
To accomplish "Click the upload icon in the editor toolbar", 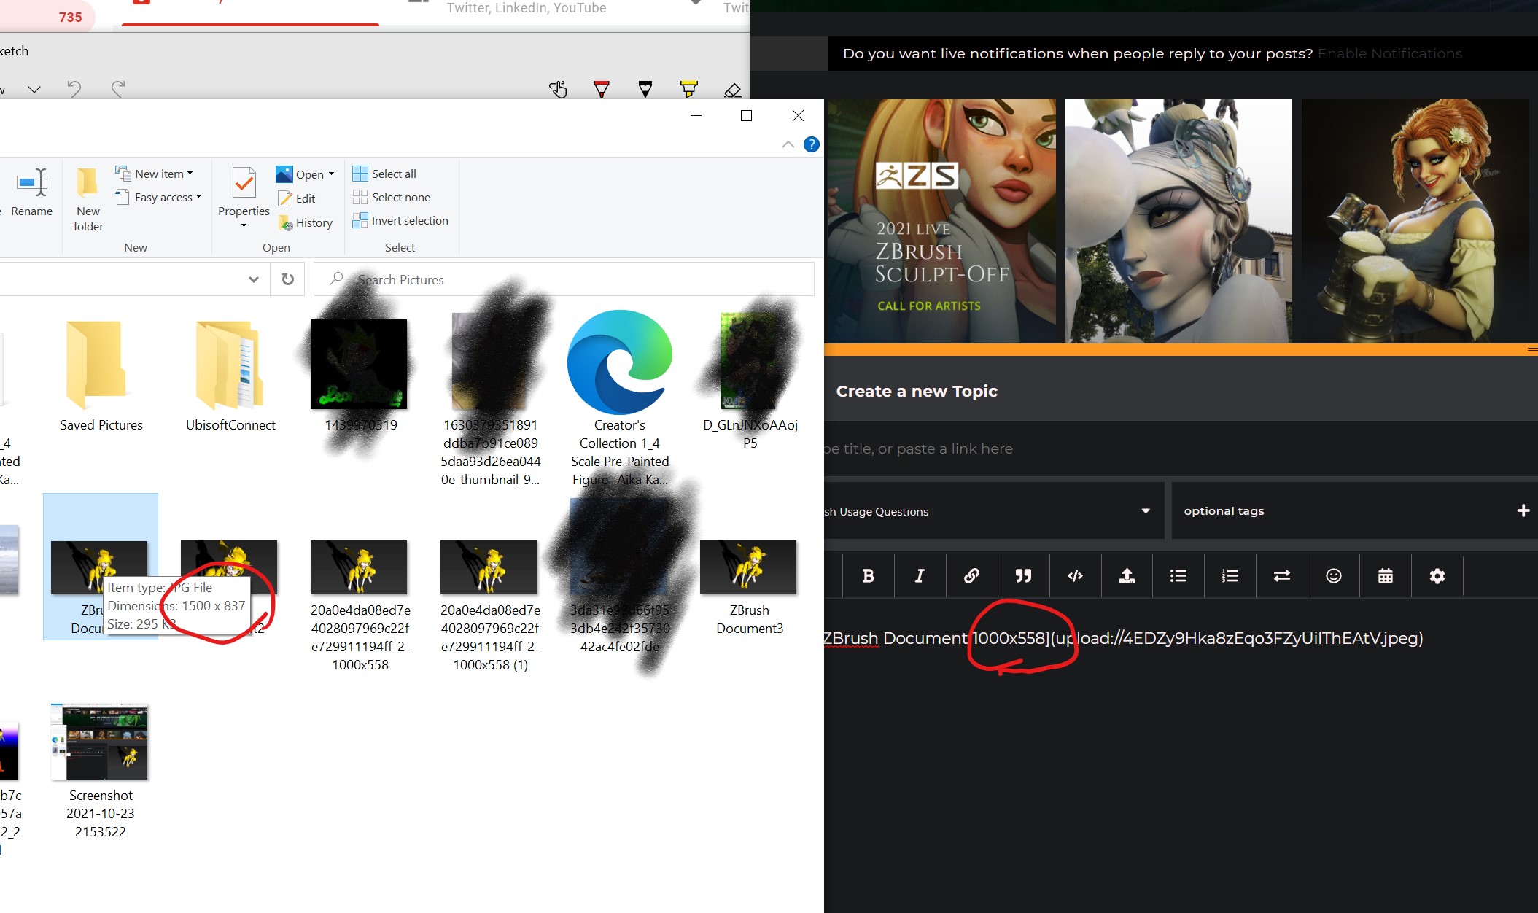I will 1127,576.
